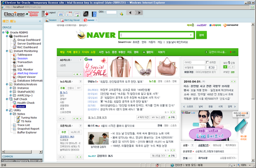Click the 로그인 login button

pyautogui.click(x=212, y=67)
